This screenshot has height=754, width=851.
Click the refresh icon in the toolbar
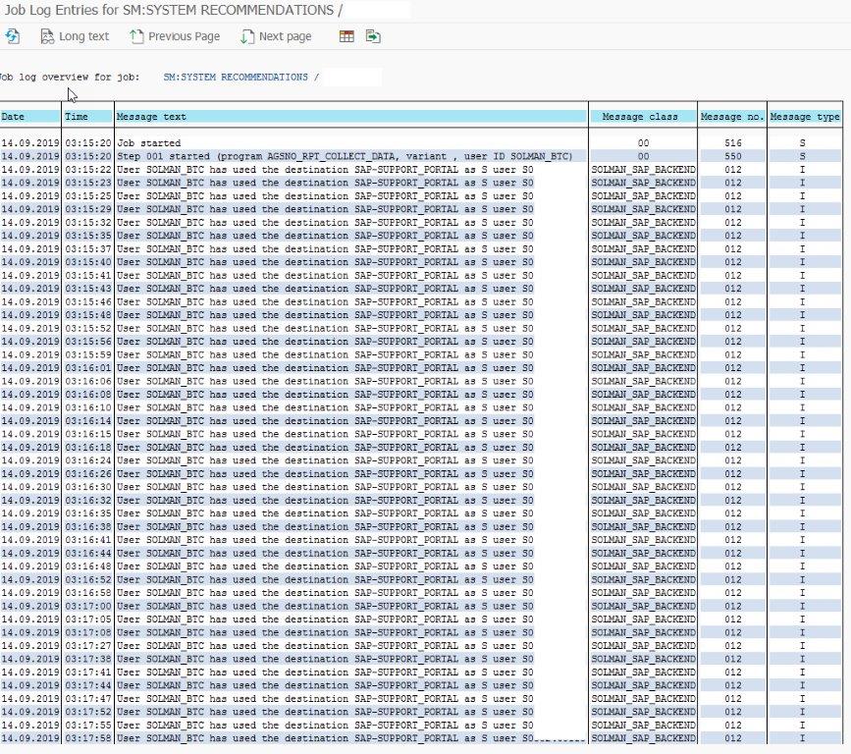pyautogui.click(x=13, y=36)
